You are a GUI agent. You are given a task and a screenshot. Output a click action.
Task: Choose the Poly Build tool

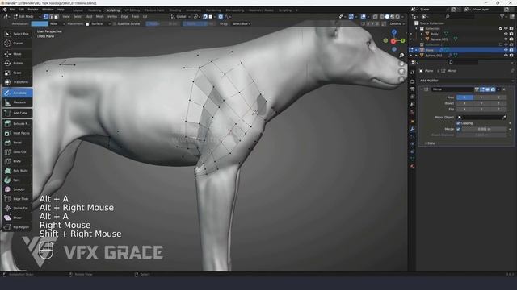[x=17, y=171]
